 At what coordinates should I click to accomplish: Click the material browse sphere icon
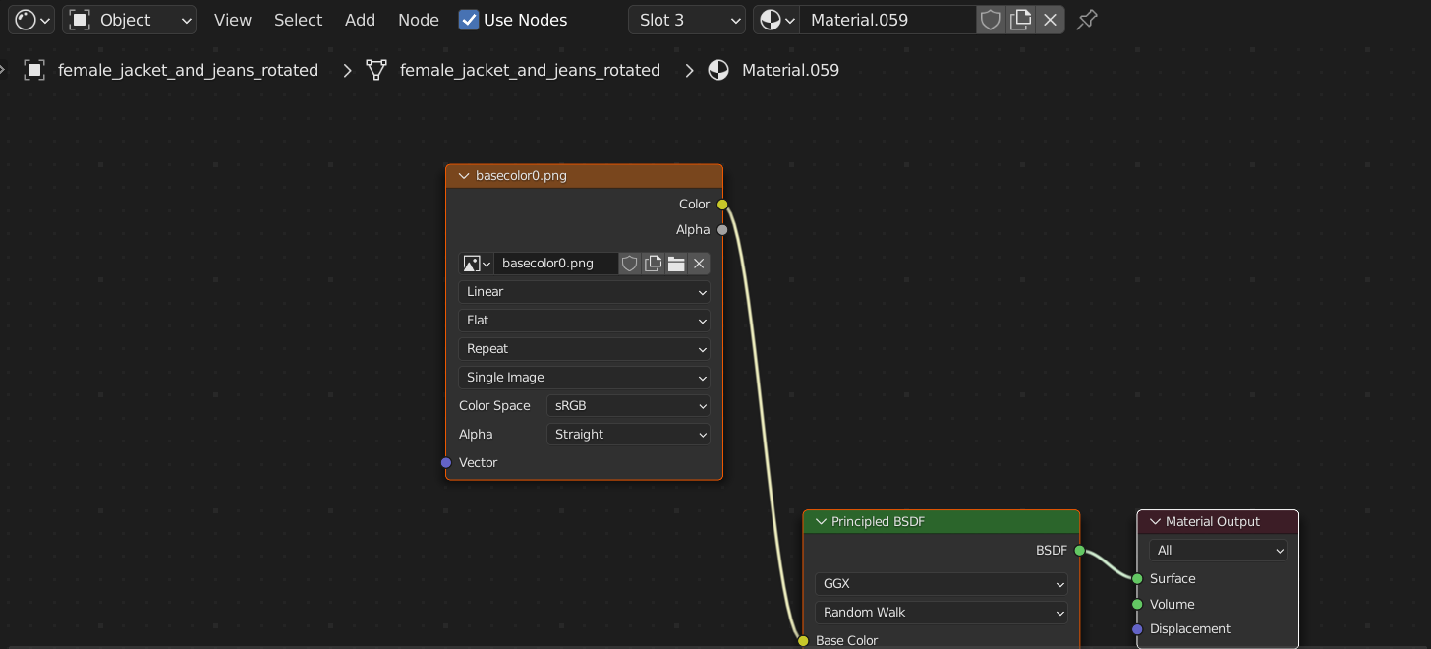(776, 20)
